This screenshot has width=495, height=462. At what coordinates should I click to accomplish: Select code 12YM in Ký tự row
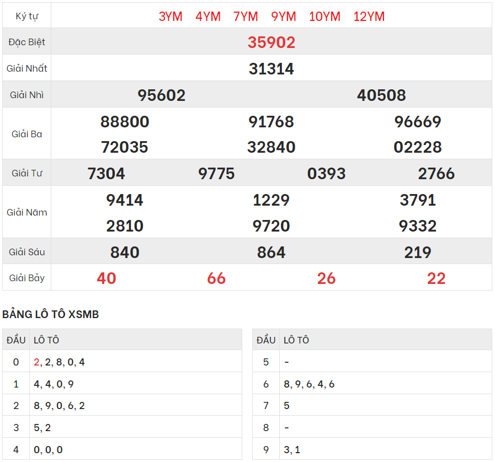(369, 17)
